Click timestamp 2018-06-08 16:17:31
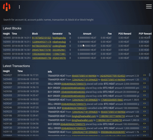The height and width of the screenshot is (140, 153). pos(28,75)
